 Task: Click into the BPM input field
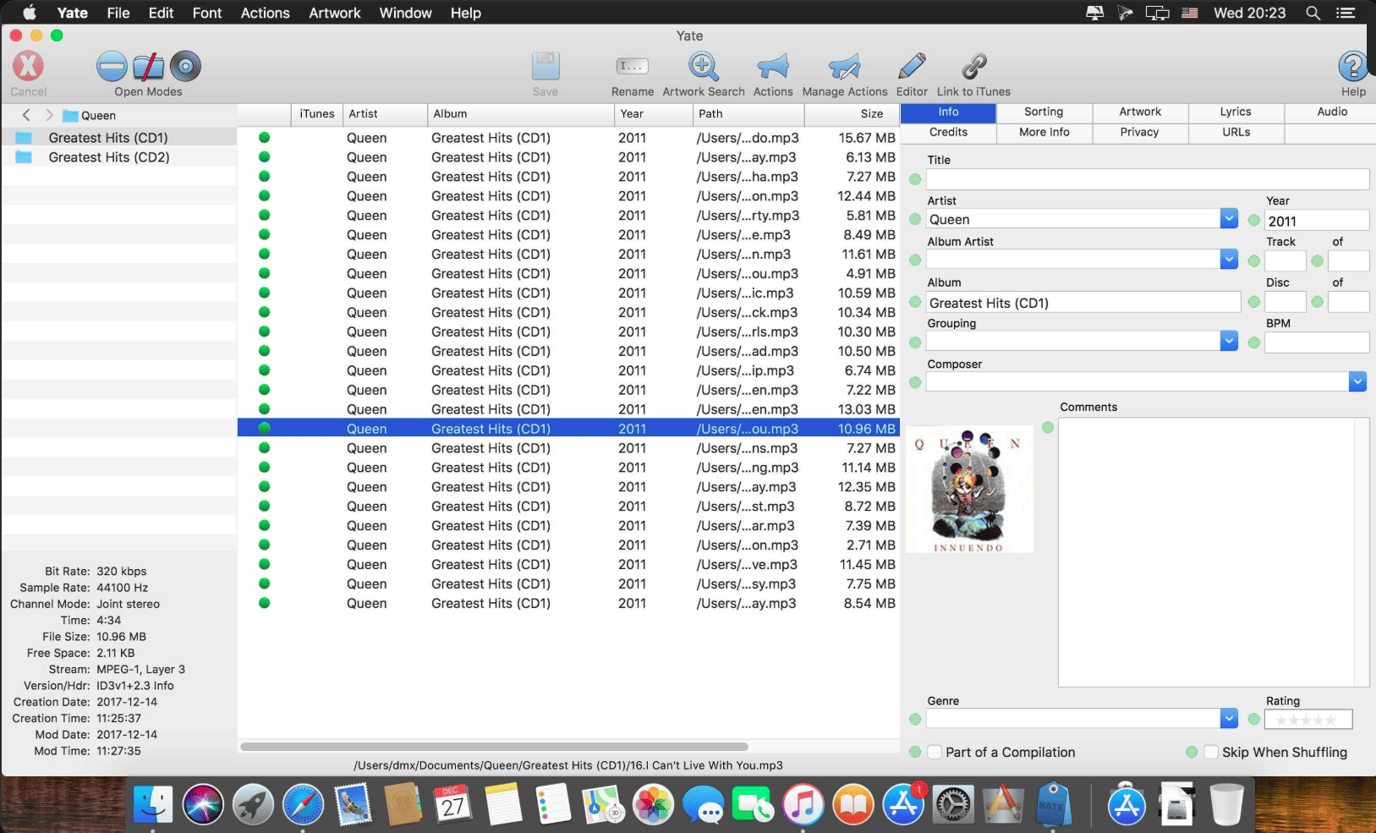click(1317, 343)
